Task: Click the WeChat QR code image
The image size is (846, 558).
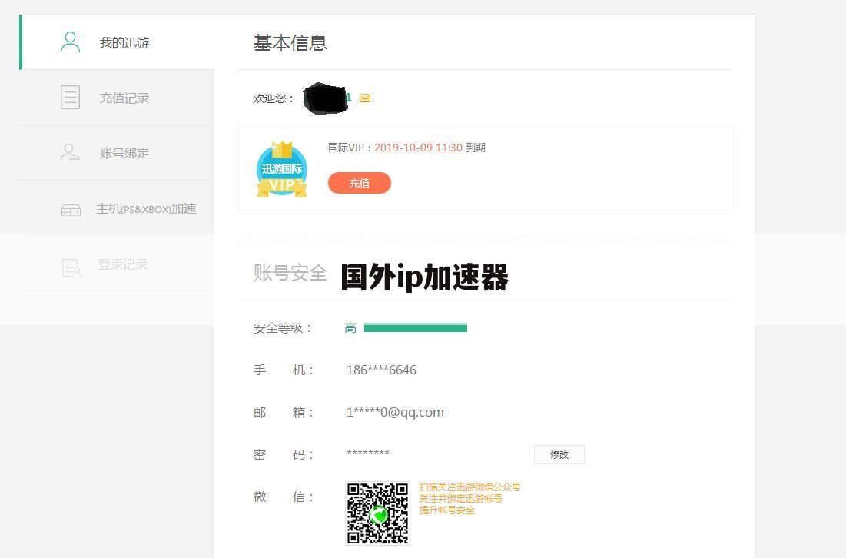Action: point(378,513)
